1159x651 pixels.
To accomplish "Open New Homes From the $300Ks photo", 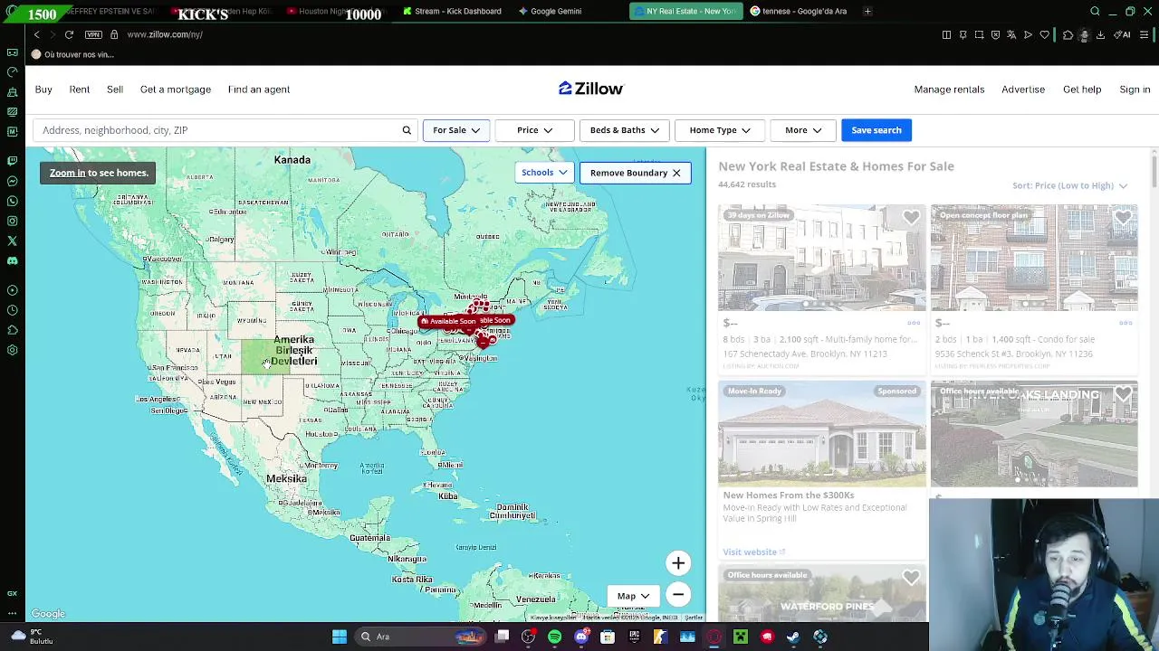I will click(822, 434).
